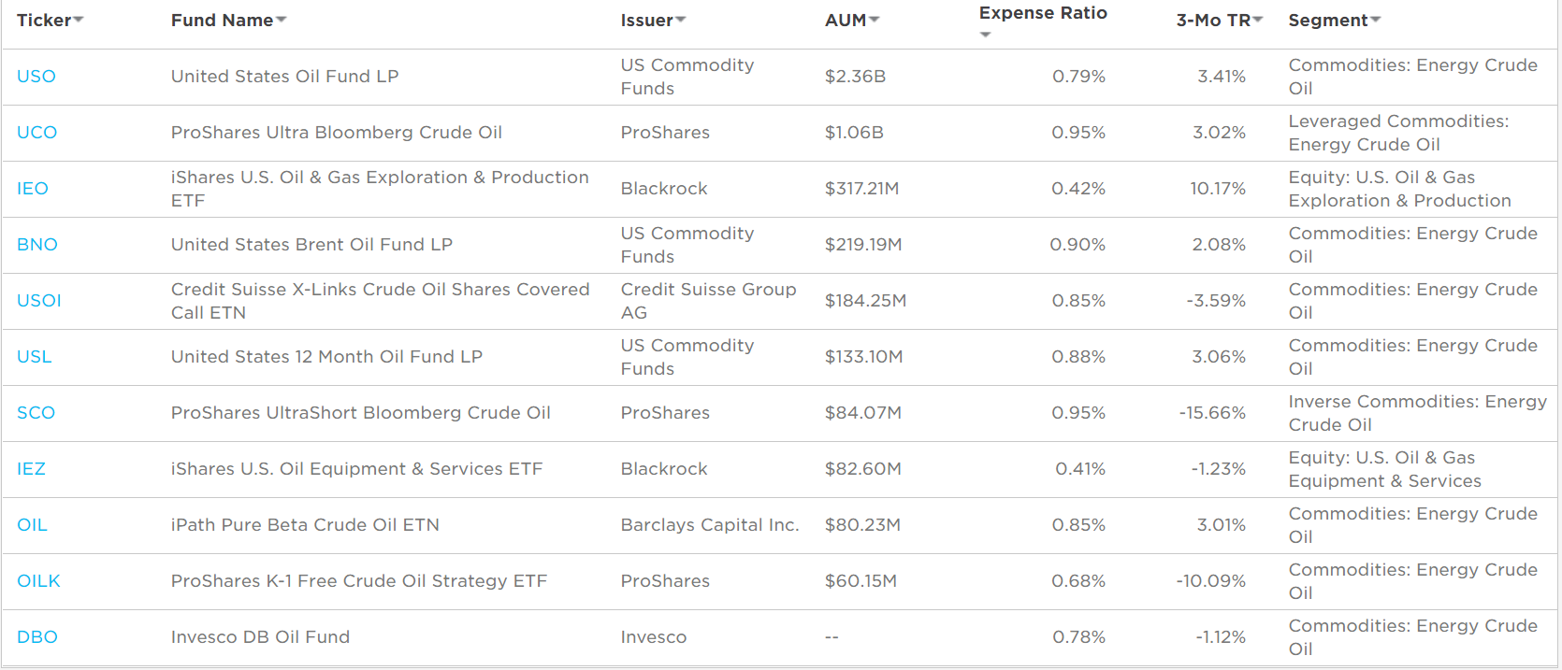Open the OILK ticker link
The width and height of the screenshot is (1562, 670).
click(x=39, y=581)
